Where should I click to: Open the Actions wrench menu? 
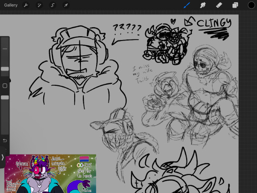pos(26,5)
